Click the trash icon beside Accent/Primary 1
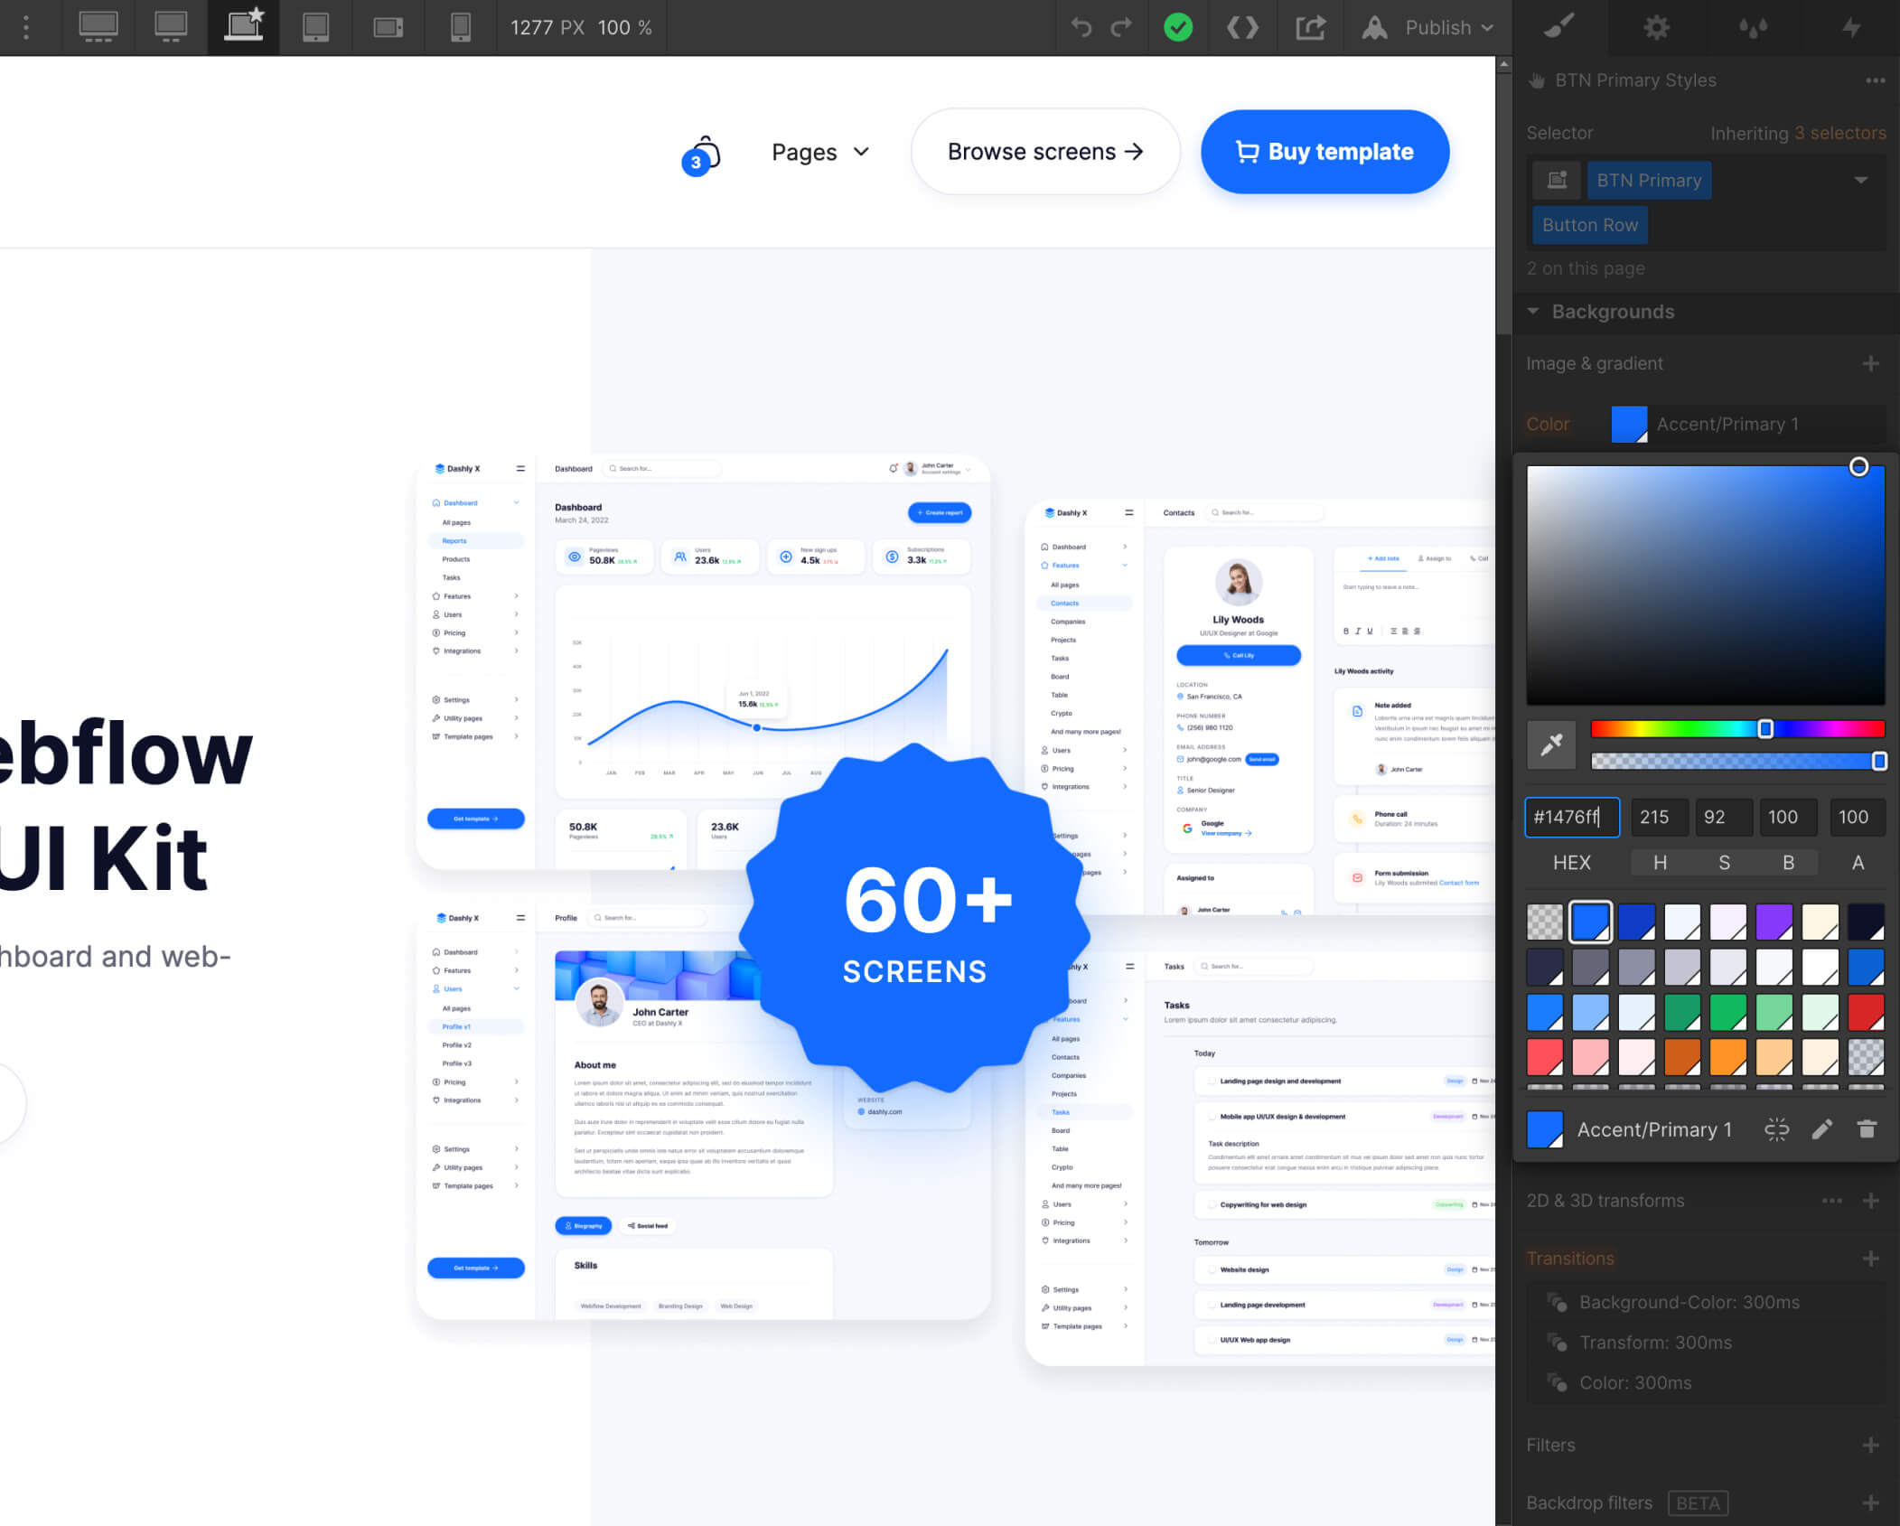 coord(1867,1129)
